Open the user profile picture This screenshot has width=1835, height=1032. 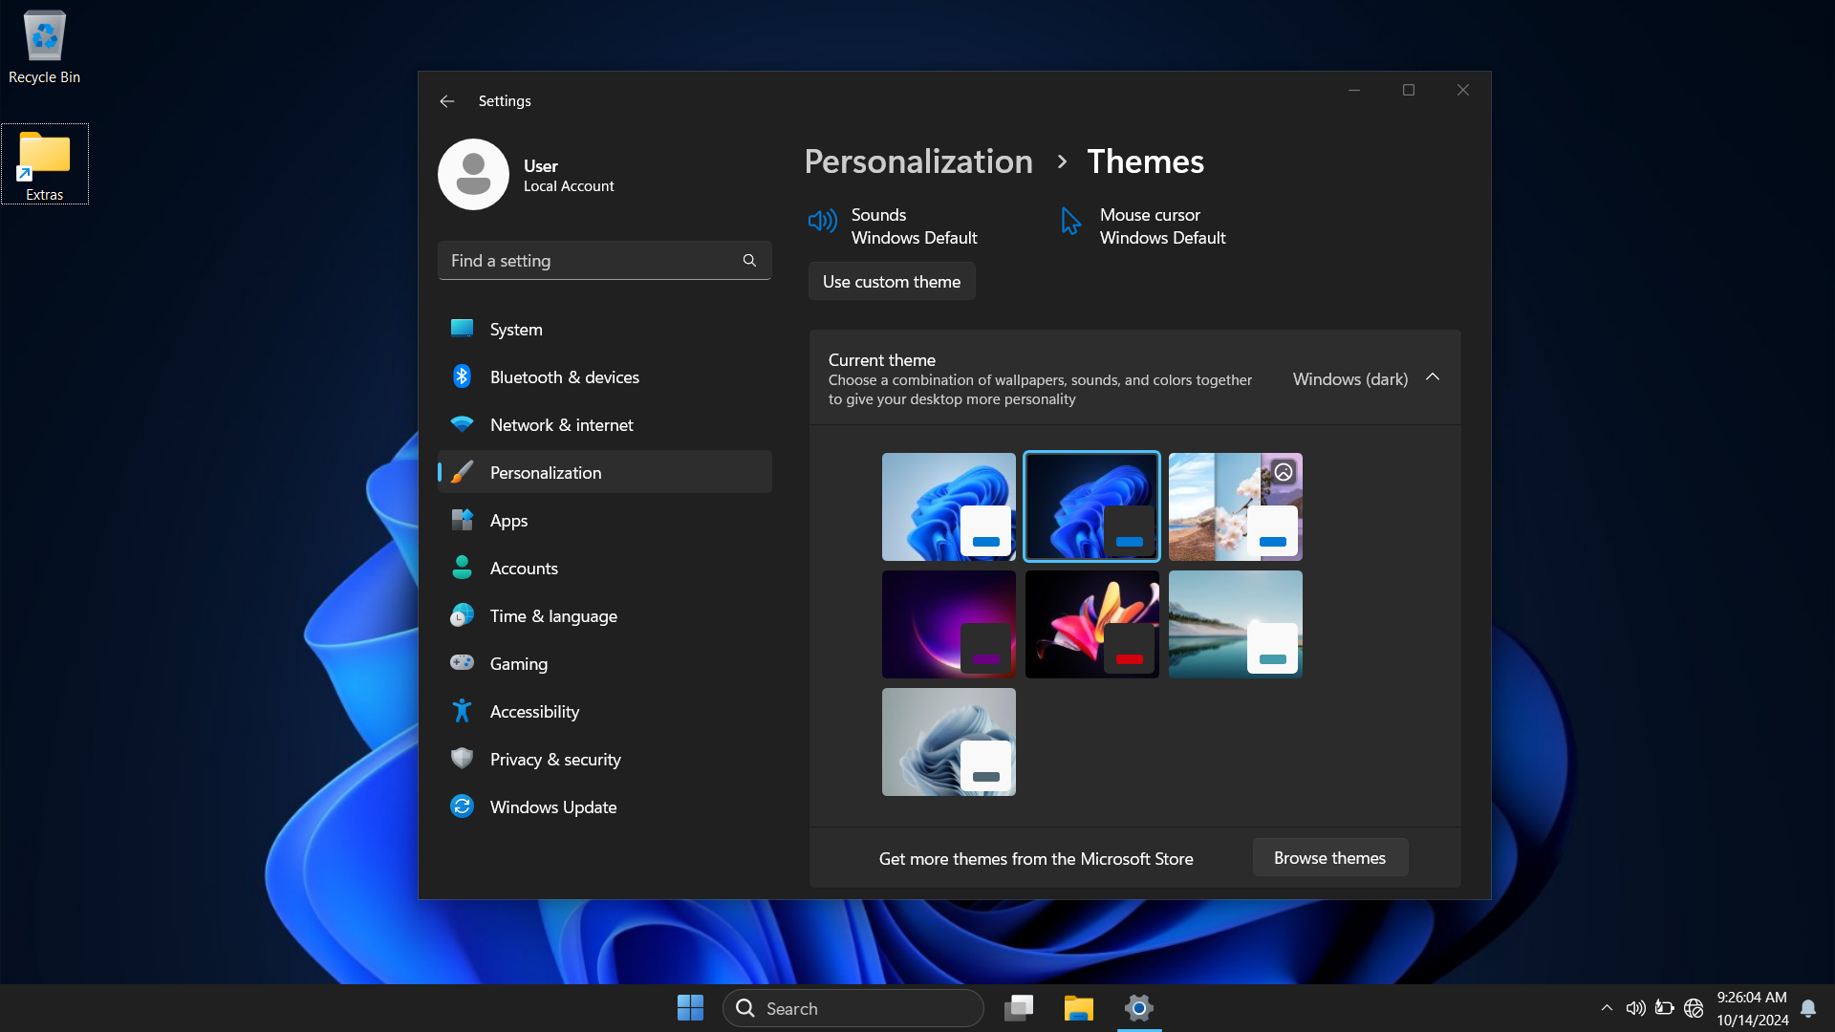coord(473,174)
